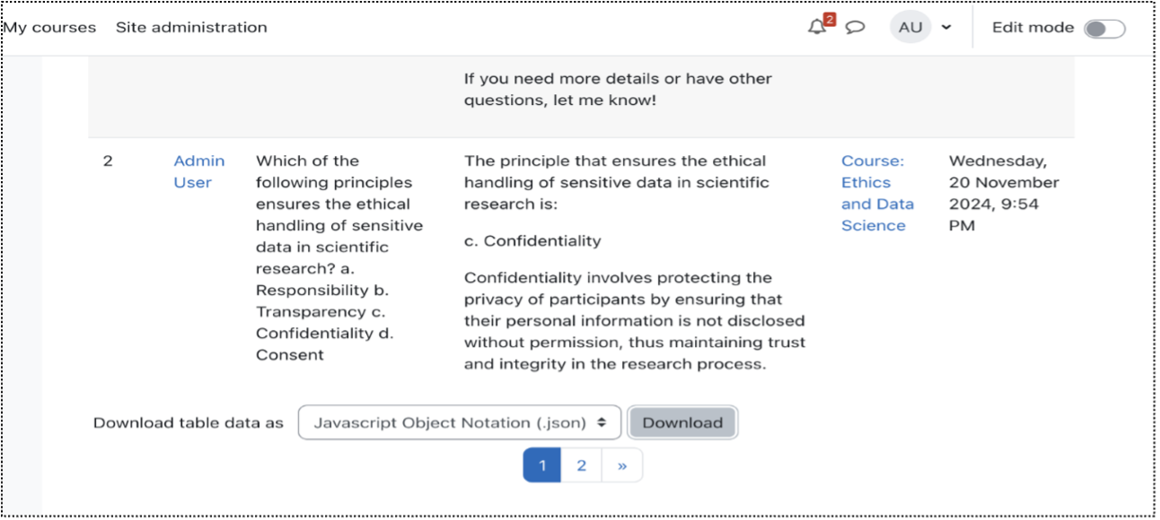Click the AU user avatar
The height and width of the screenshot is (520, 1160).
(x=910, y=28)
